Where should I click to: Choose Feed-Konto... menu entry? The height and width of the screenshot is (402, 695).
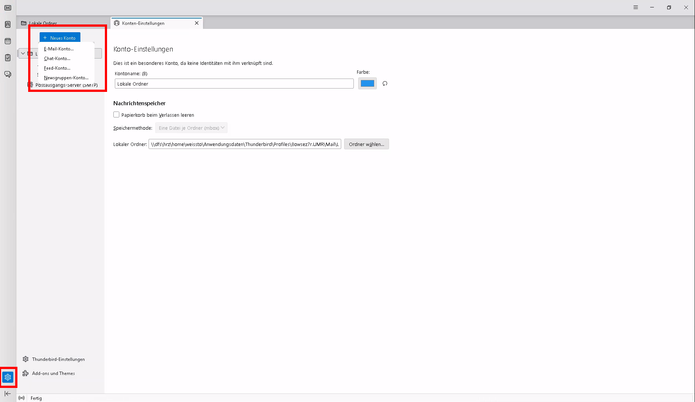(x=57, y=68)
